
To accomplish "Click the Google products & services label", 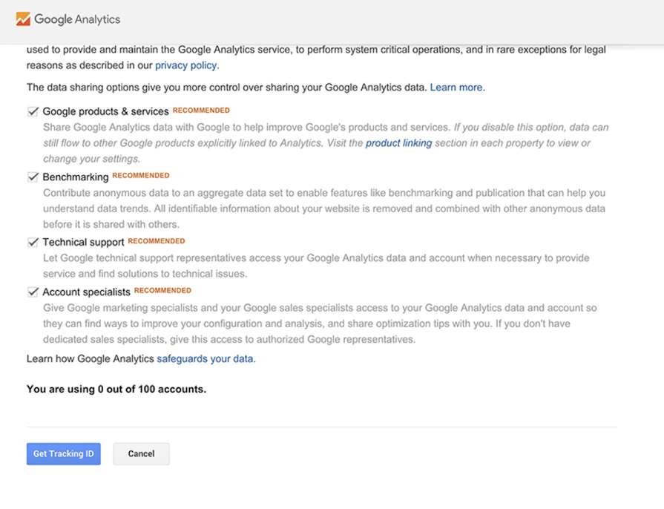I will [105, 112].
